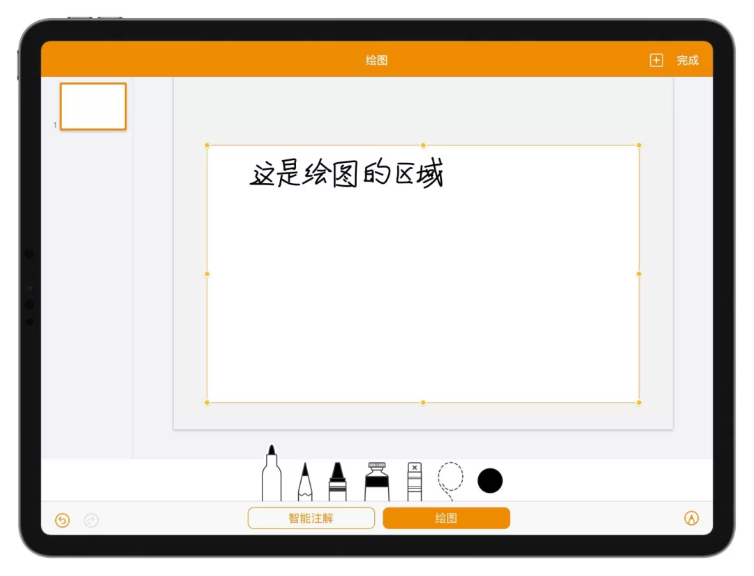
Task: Select slide 1 thumbnail in navigator
Action: pyautogui.click(x=93, y=106)
